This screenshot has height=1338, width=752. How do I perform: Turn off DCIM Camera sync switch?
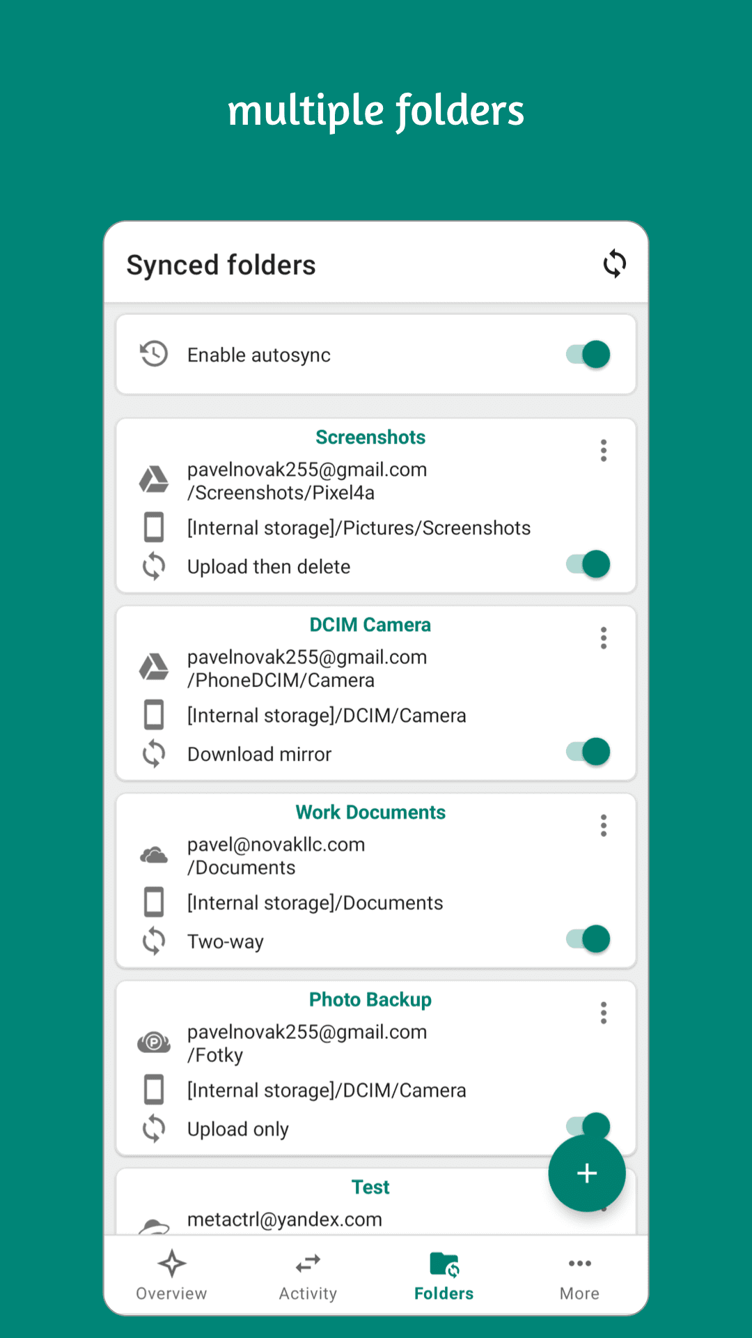click(x=588, y=752)
